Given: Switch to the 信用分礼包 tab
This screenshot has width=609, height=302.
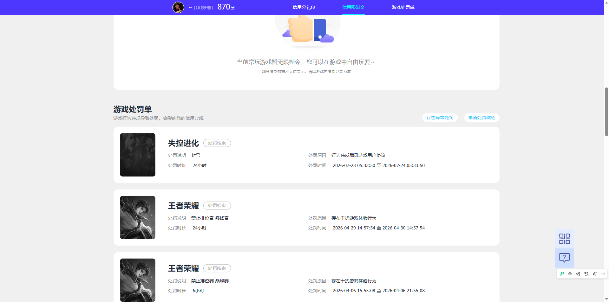Looking at the screenshot, I should 304,7.
